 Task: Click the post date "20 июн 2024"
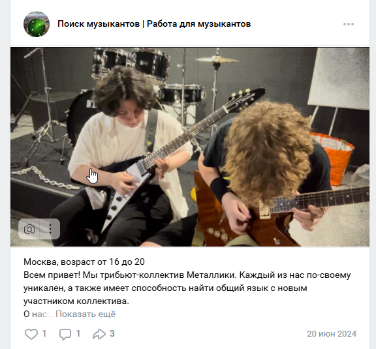click(332, 334)
